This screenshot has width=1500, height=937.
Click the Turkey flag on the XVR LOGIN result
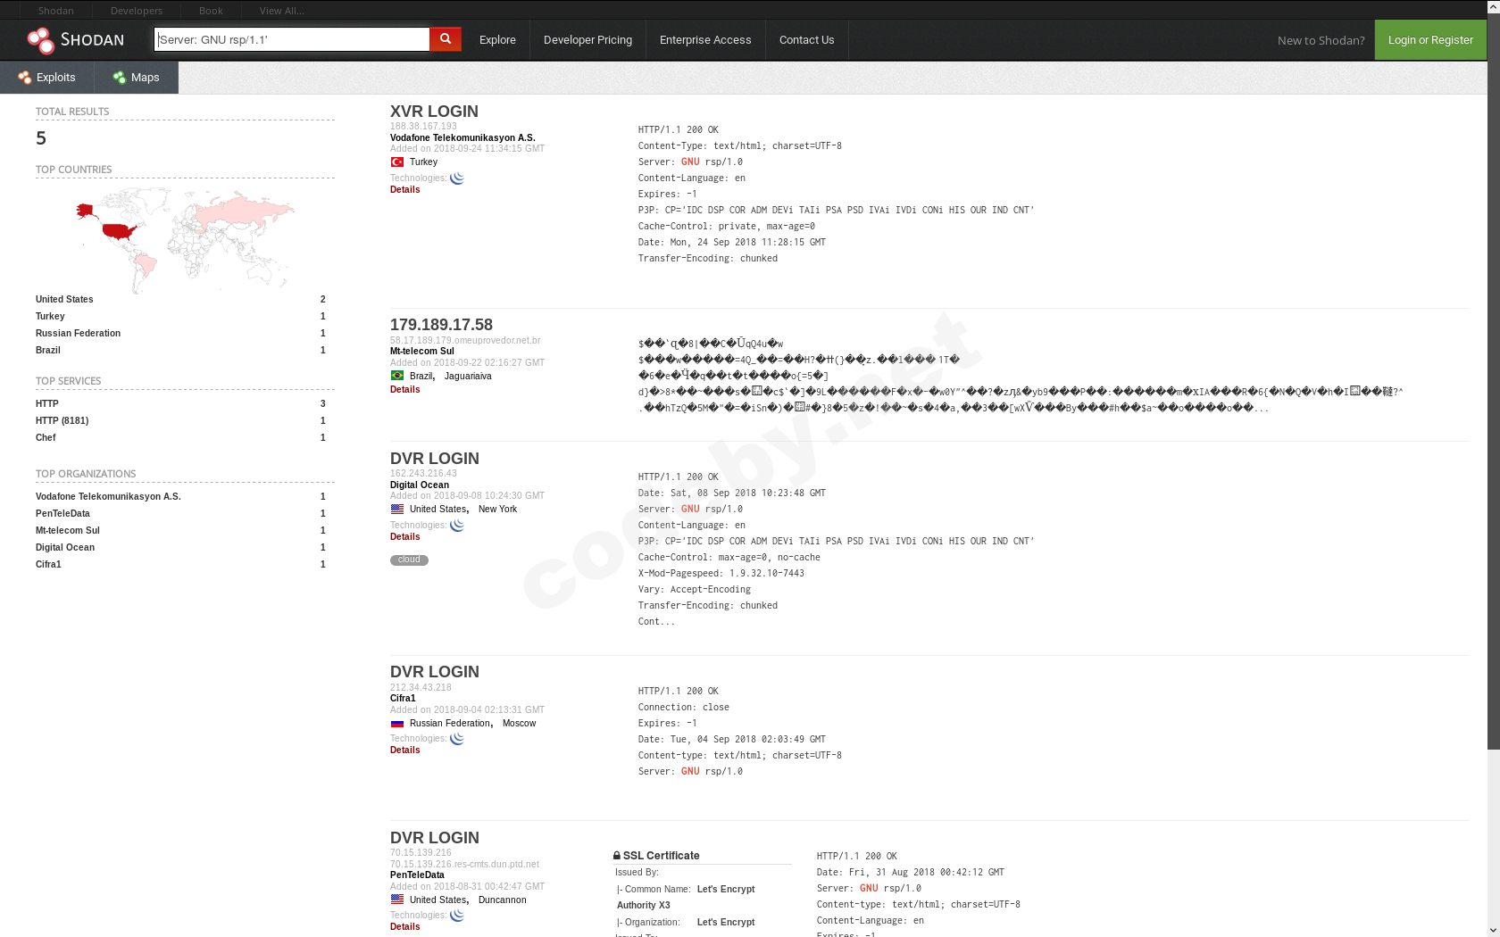point(396,162)
